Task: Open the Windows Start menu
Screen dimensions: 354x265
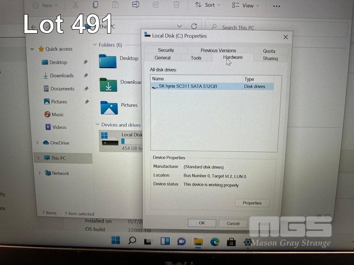Action: click(115, 241)
